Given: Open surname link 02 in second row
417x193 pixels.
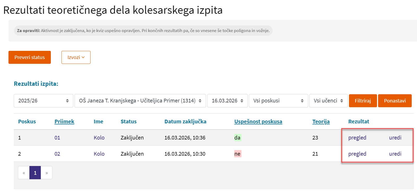Looking at the screenshot, I should pos(57,154).
